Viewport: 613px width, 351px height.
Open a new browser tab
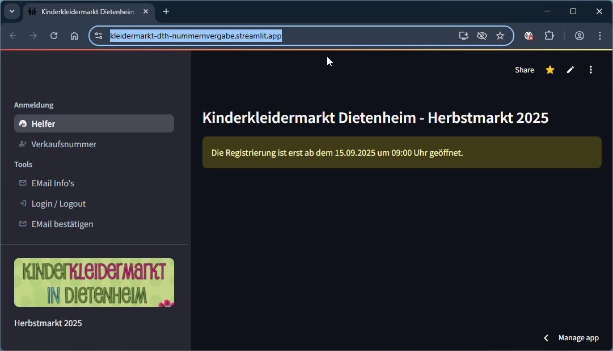pos(166,11)
